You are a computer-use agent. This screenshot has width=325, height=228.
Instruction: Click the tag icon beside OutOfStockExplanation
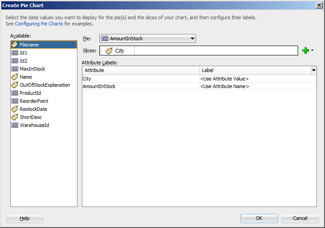point(14,85)
